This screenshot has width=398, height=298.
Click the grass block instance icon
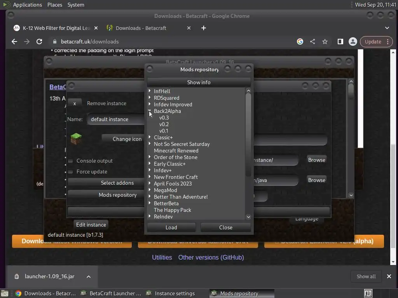pos(76,139)
